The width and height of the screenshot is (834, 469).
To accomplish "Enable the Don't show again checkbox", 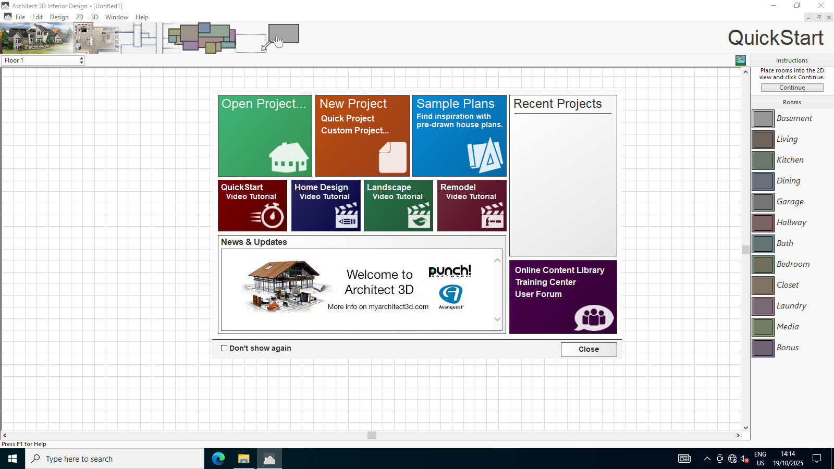I will [224, 348].
